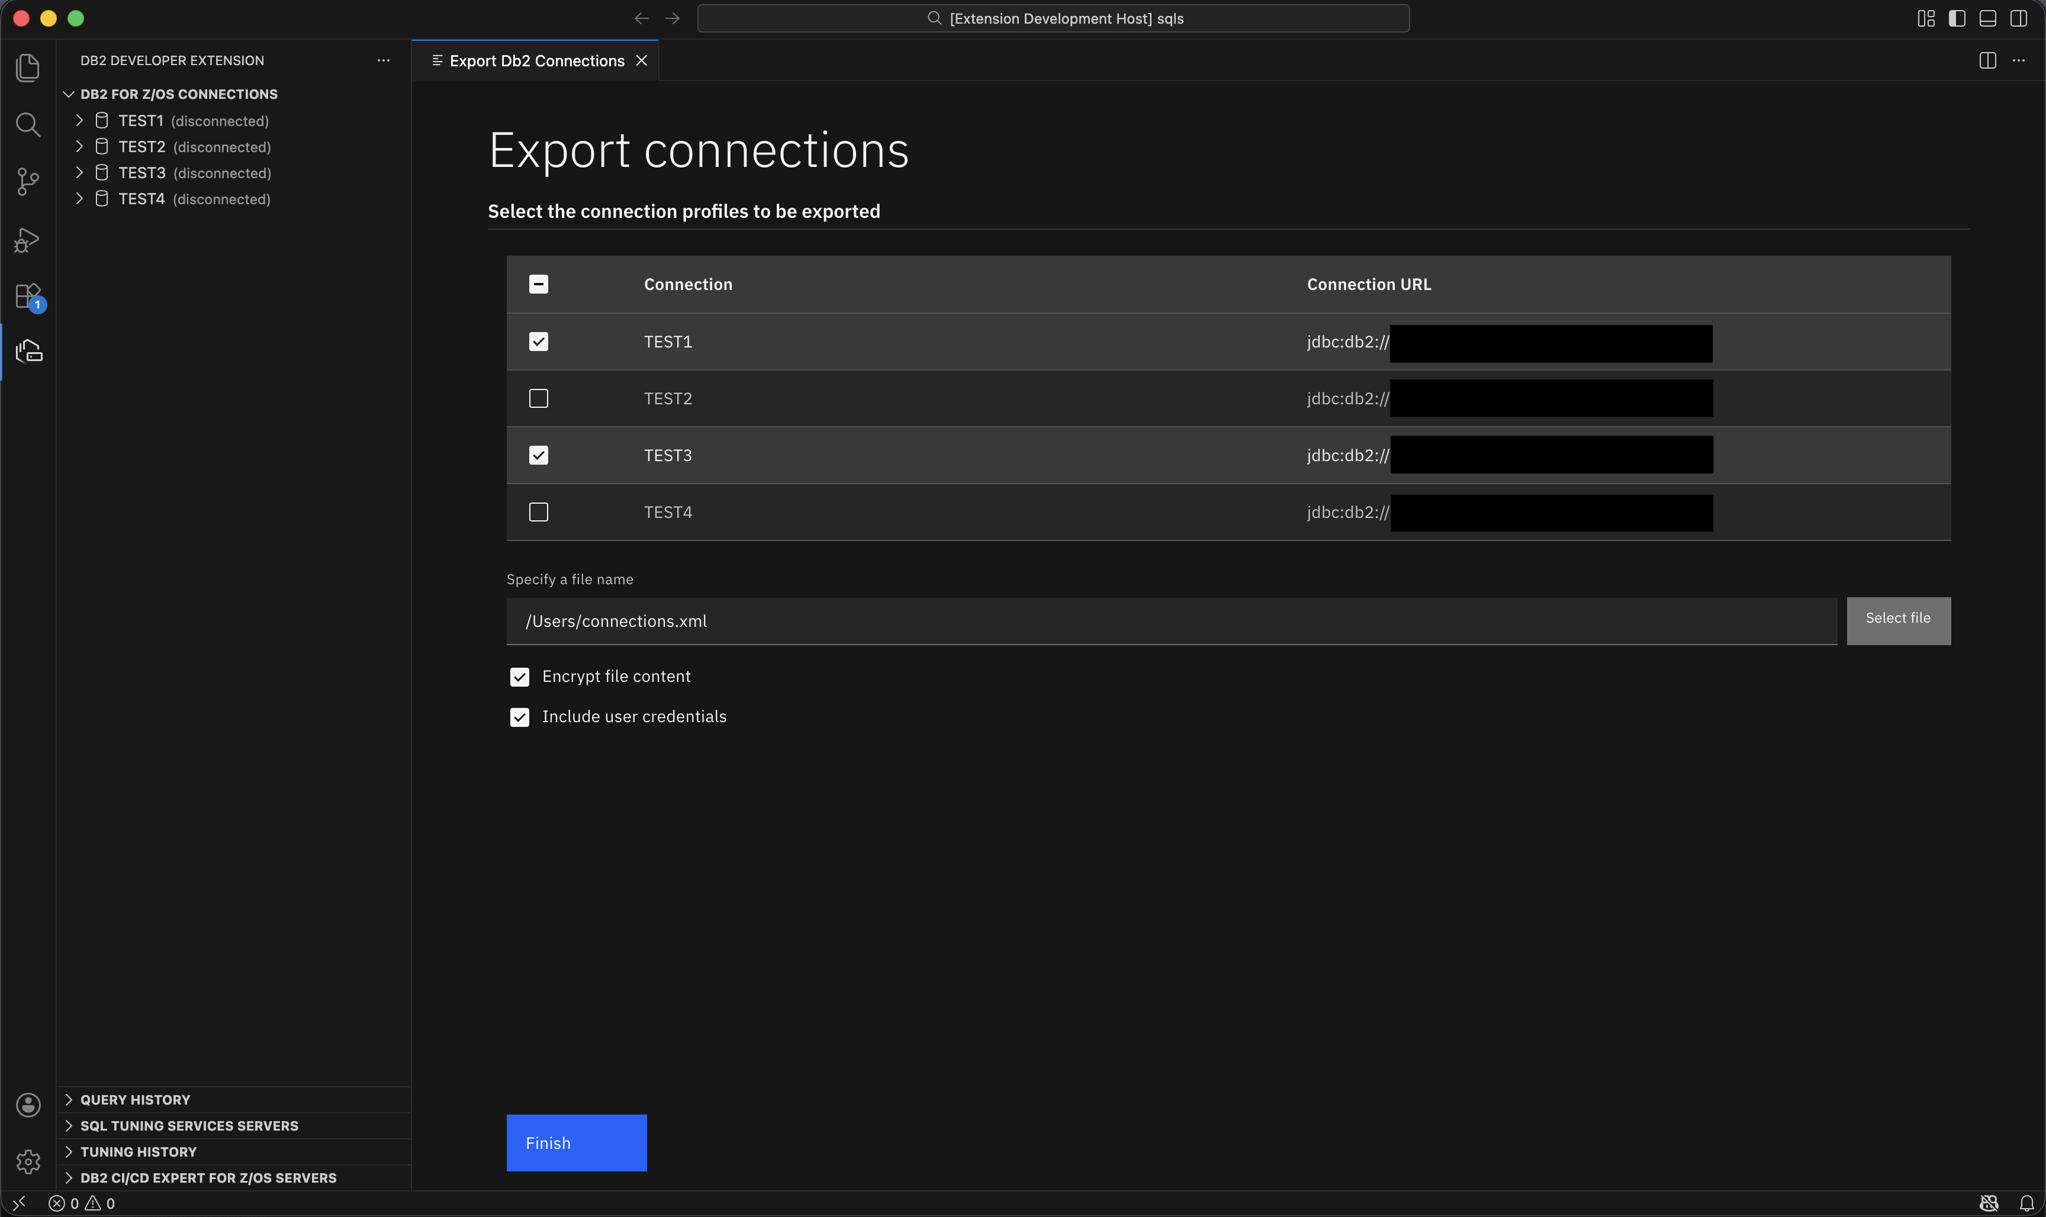Show errors and warnings in status bar
This screenshot has width=2046, height=1217.
(82, 1203)
